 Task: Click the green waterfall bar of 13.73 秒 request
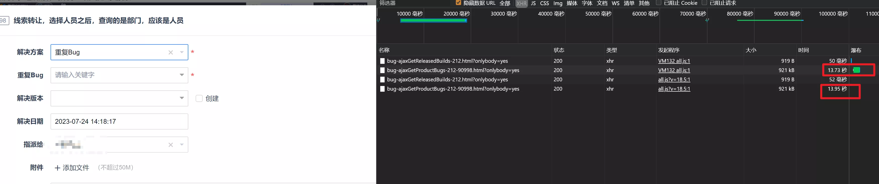[856, 70]
